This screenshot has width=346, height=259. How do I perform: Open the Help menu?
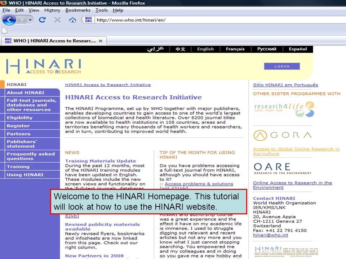tap(118, 10)
